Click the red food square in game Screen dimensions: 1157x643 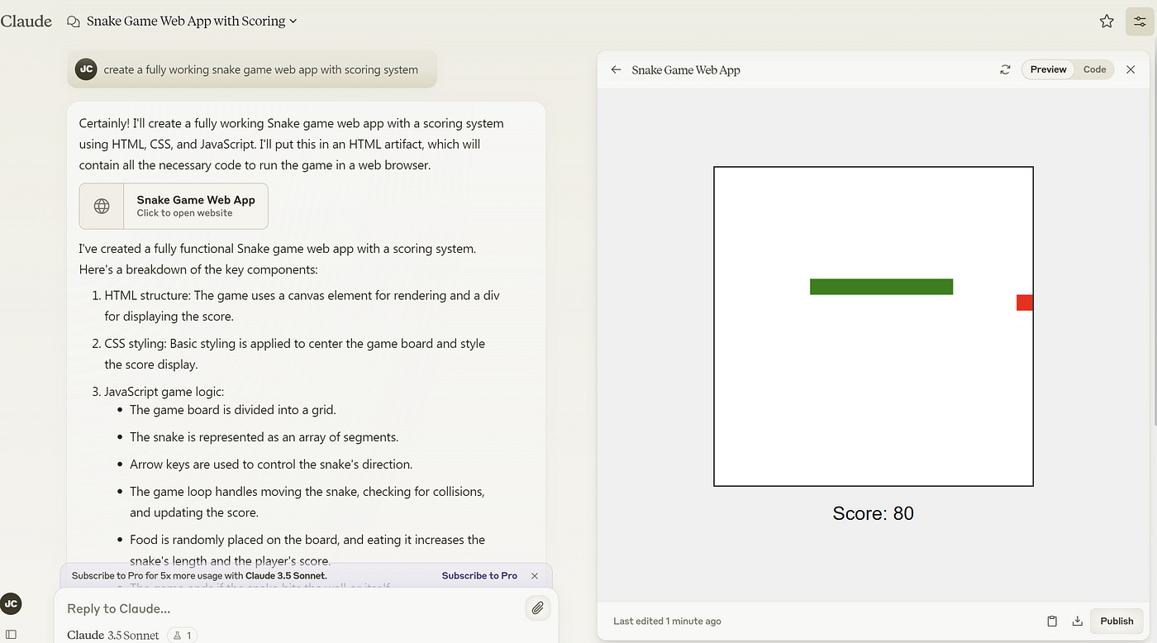tap(1025, 302)
